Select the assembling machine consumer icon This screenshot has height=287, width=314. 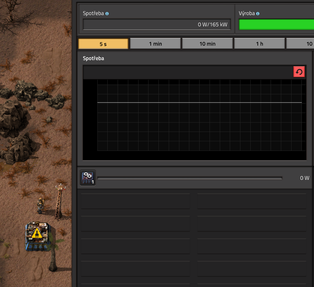[x=88, y=178]
